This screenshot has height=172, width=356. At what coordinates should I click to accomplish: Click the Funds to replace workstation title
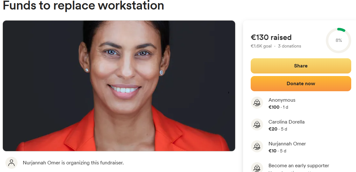(83, 5)
